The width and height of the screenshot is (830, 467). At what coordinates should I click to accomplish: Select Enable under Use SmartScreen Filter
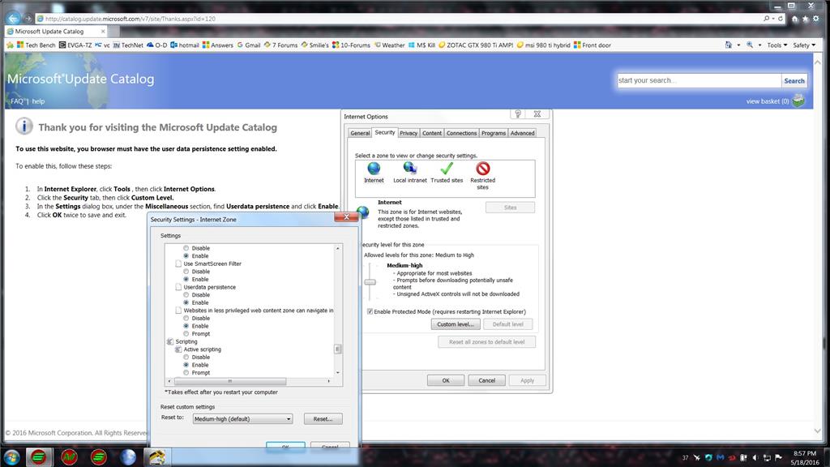pos(186,279)
